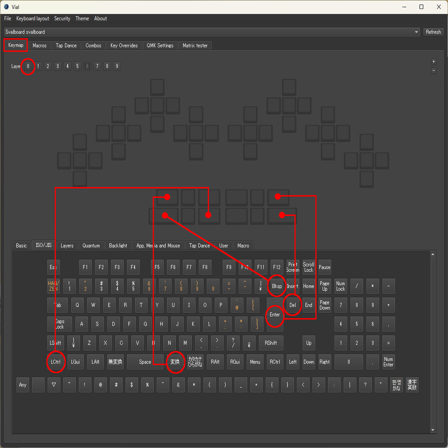Select the Any keycode
448x448 pixels.
23,384
